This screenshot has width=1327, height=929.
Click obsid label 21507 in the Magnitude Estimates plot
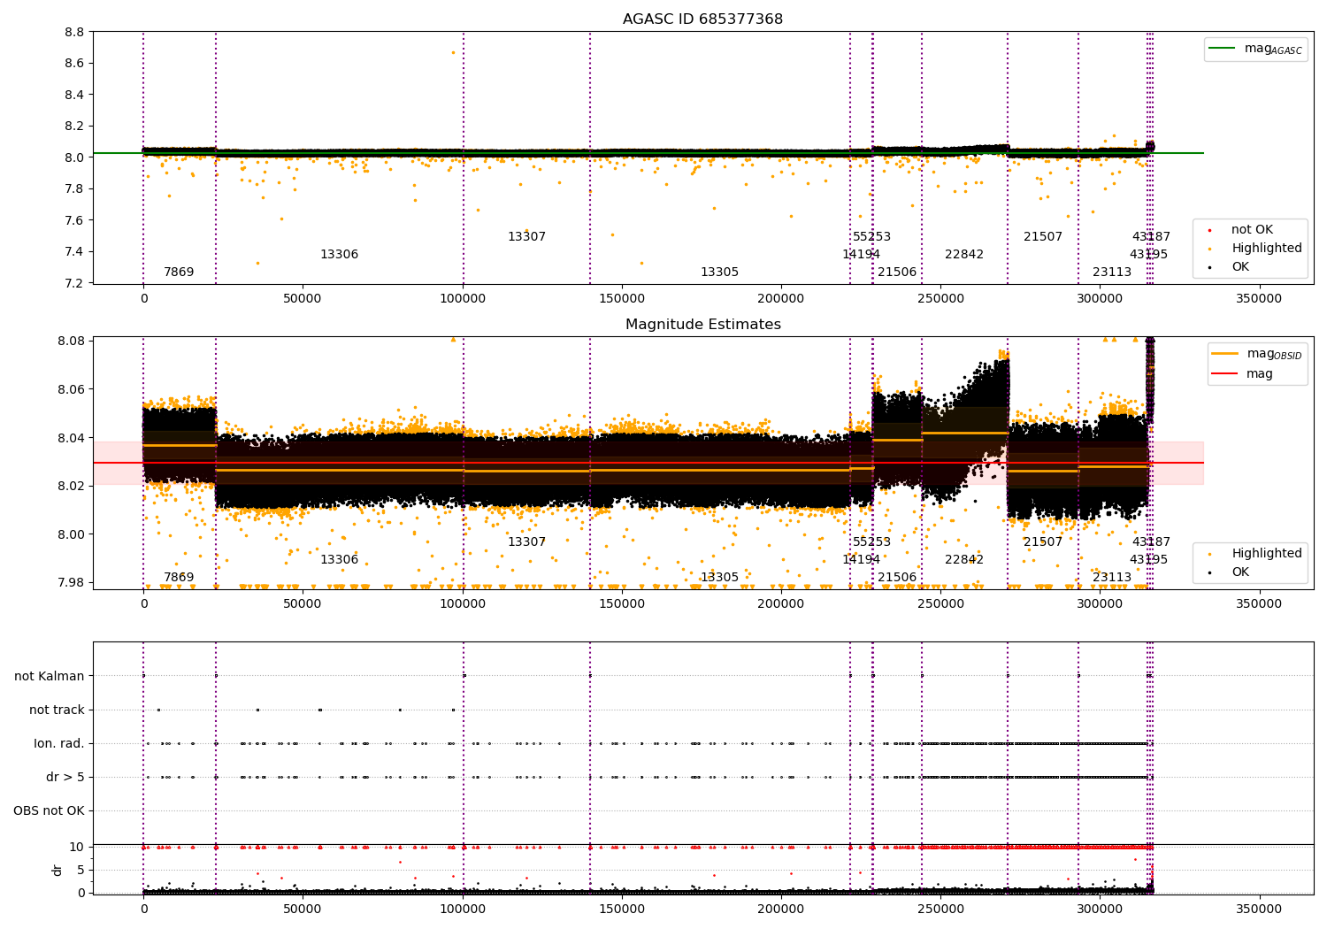point(1043,542)
